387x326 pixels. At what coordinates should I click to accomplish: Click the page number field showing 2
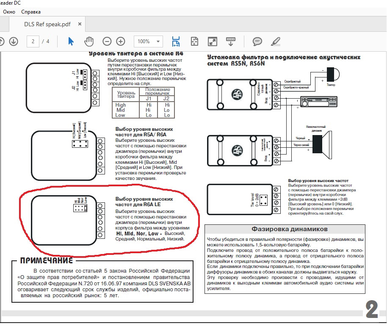(x=33, y=41)
